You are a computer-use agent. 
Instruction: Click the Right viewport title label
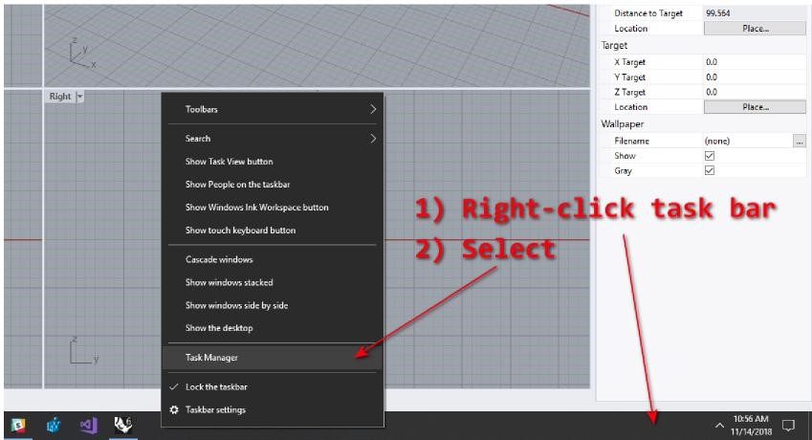60,97
